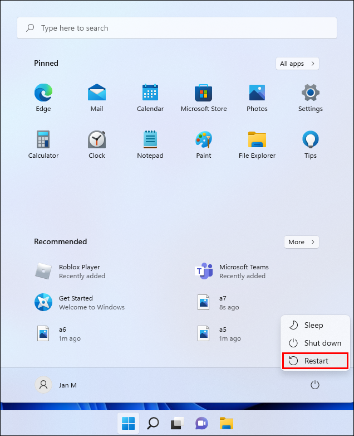Launch the Mail app
This screenshot has height=436, width=354.
[x=97, y=98]
